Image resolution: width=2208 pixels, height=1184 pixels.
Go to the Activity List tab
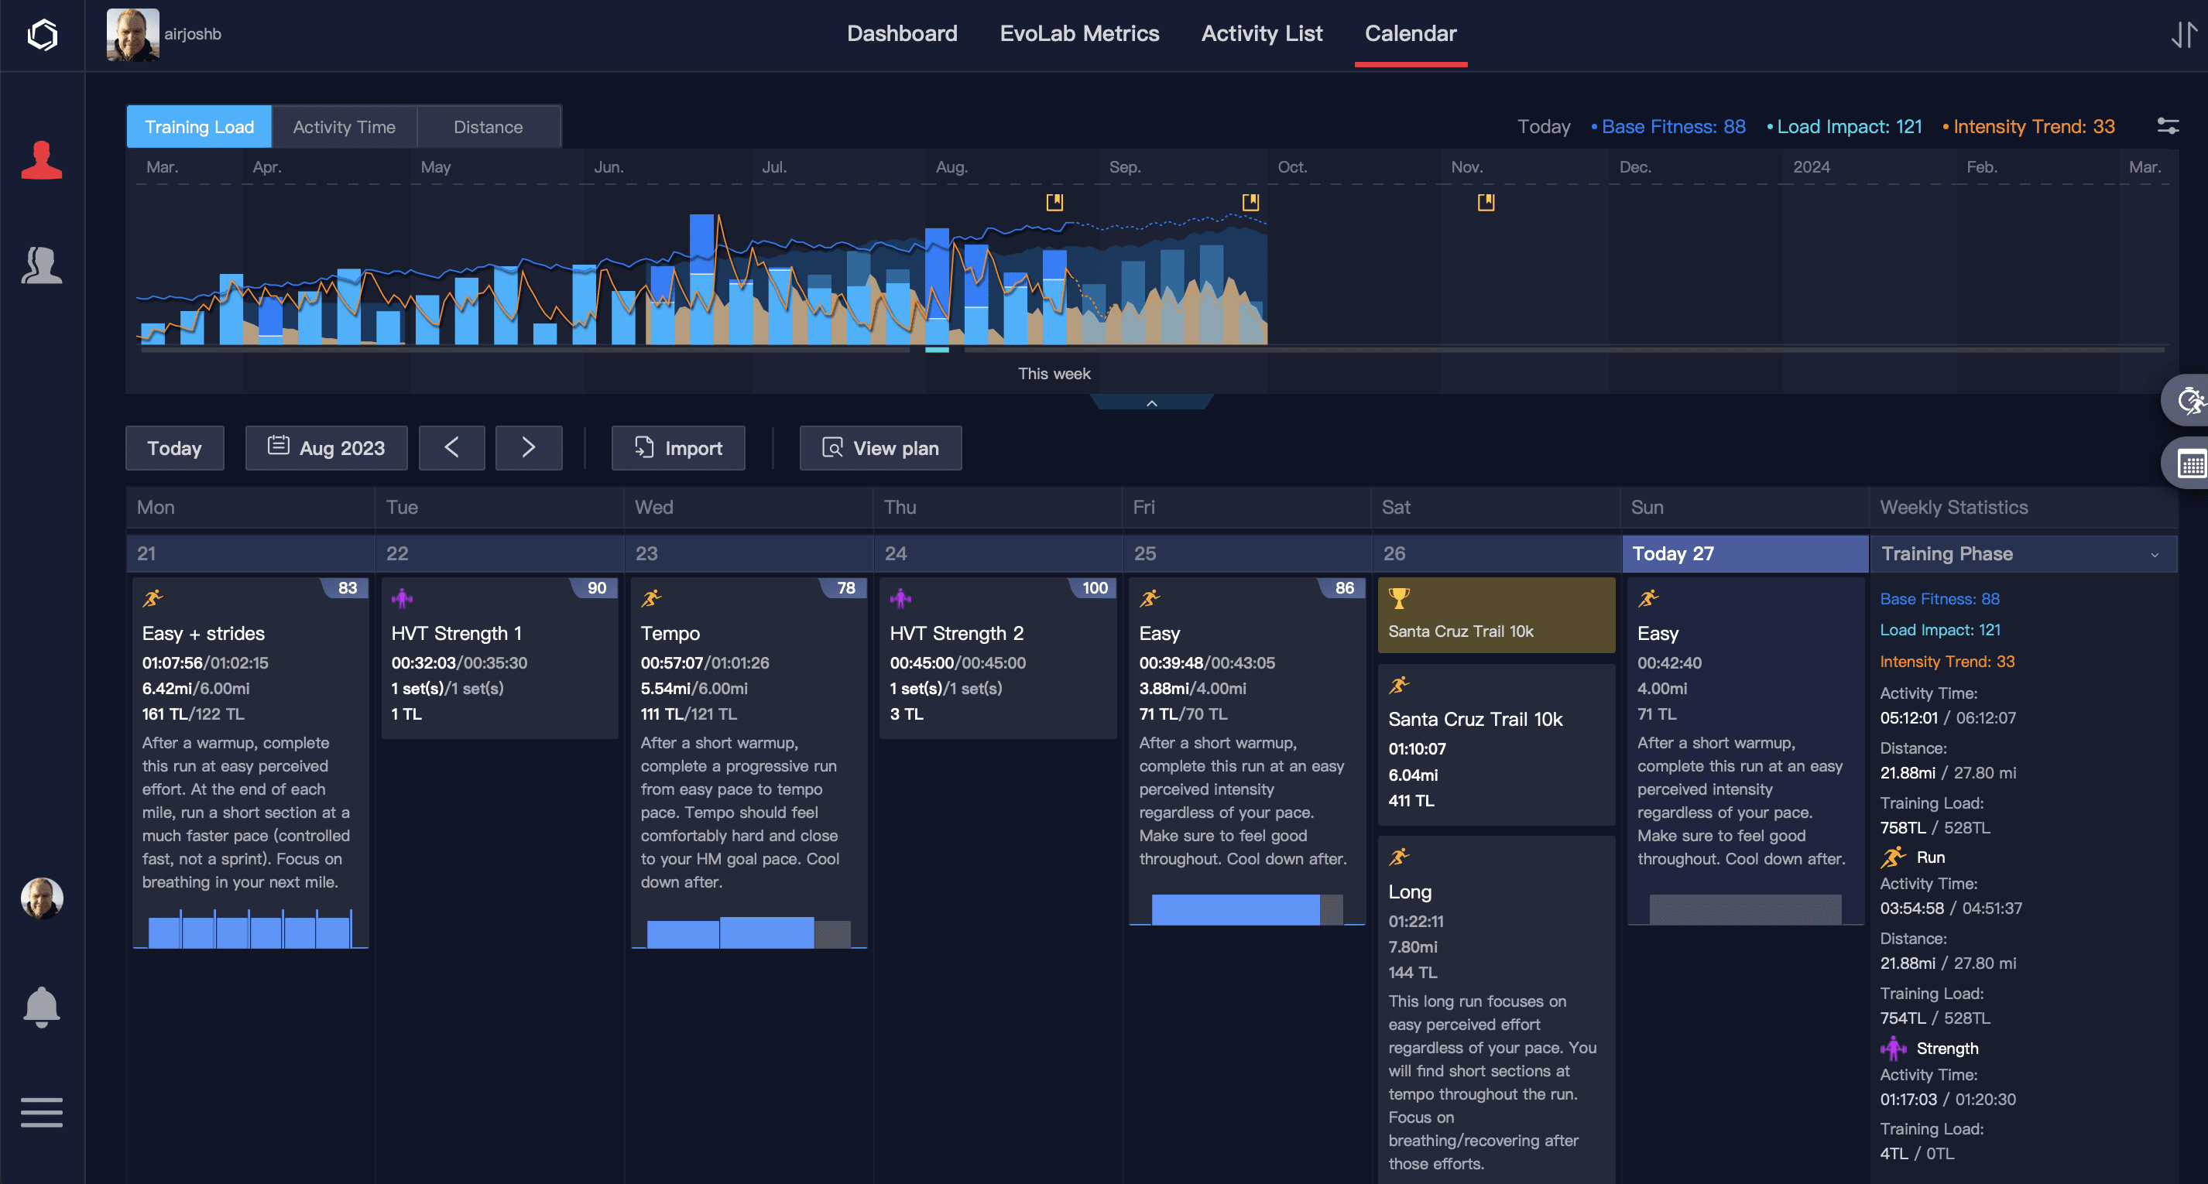point(1262,33)
